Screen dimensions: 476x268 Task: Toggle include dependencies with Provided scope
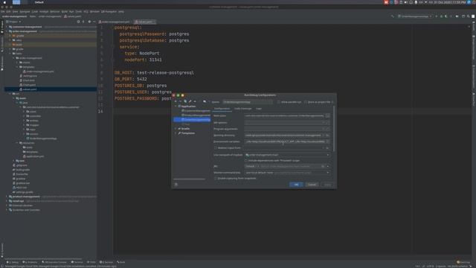pyautogui.click(x=246, y=161)
